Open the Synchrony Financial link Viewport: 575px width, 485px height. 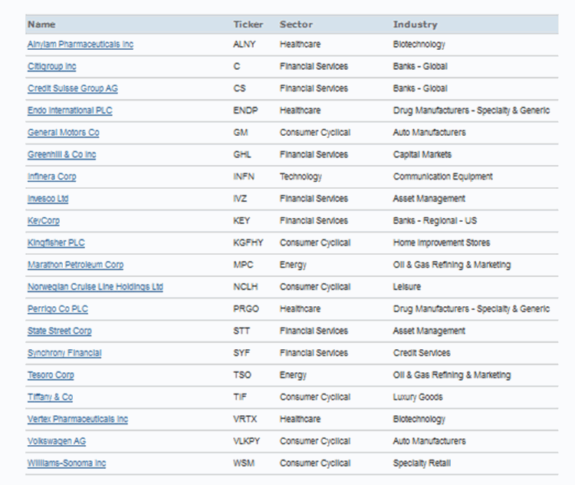pos(64,353)
